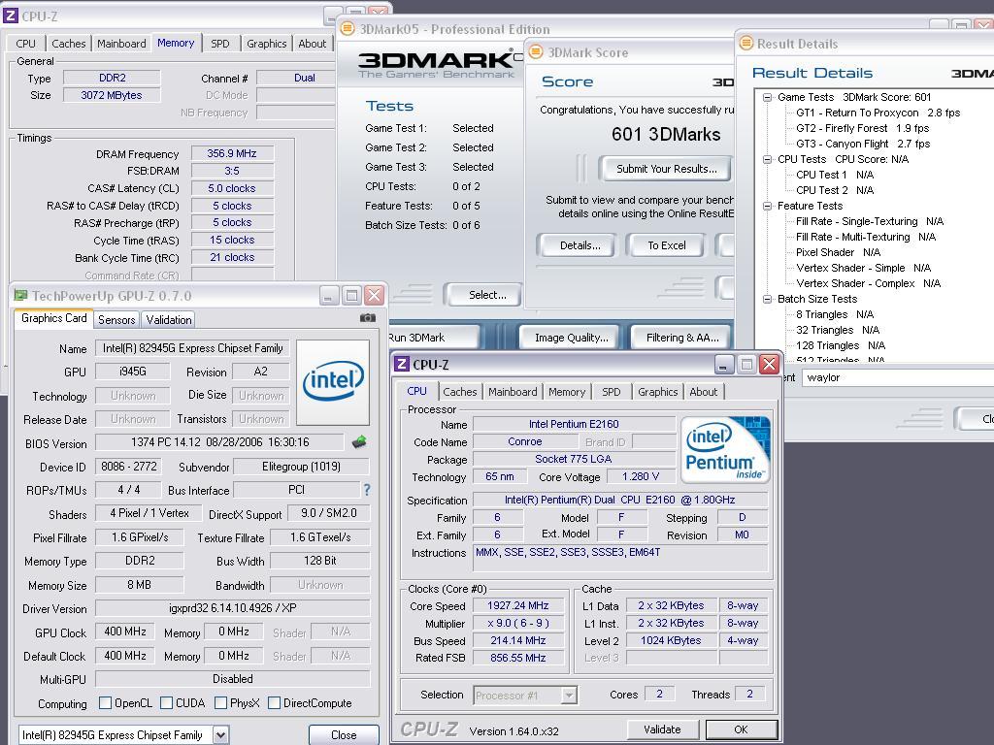Minimize the GPU-Z window
Viewport: 994px width, 745px height.
point(329,295)
